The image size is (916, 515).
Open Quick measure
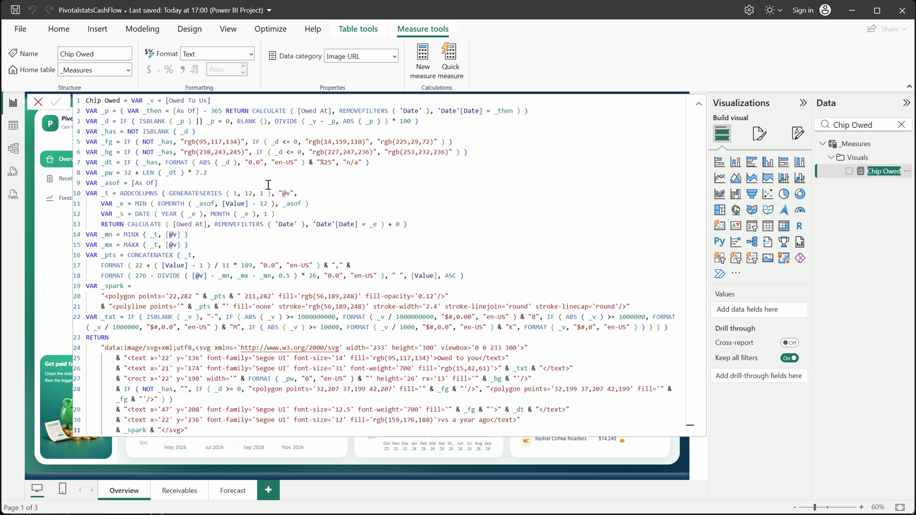point(451,61)
